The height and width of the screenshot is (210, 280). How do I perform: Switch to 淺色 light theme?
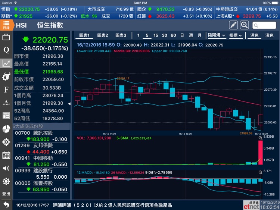click(269, 35)
